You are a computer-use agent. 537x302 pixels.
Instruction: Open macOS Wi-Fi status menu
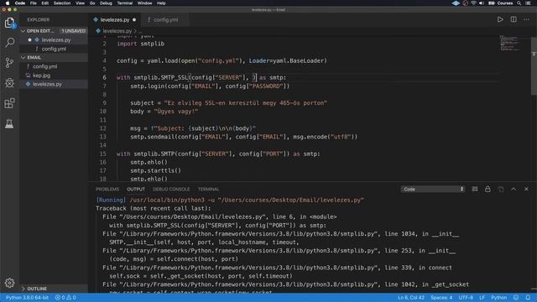473,3
